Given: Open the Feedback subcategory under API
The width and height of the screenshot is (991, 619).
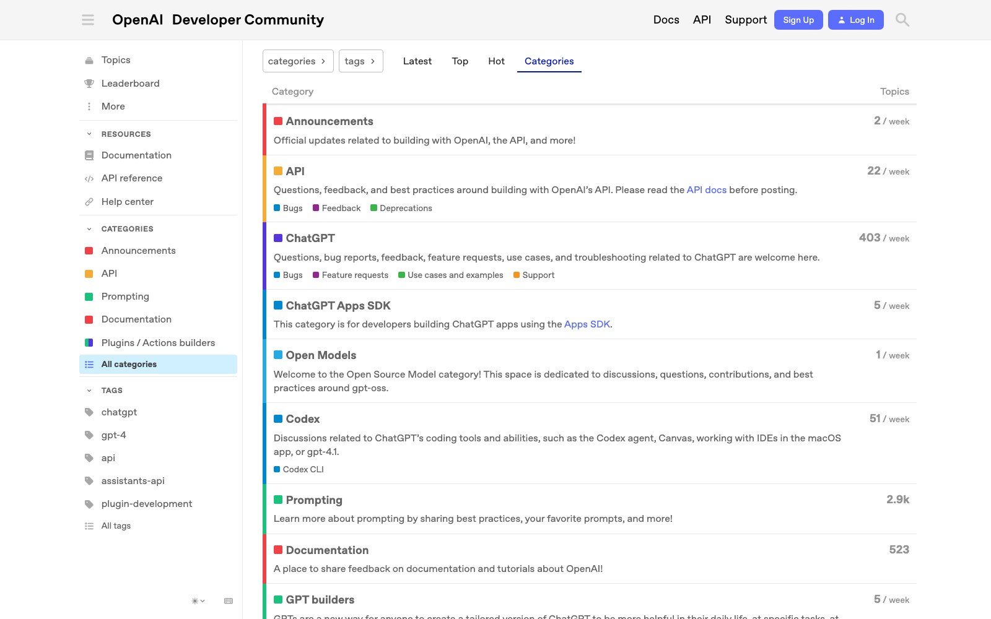Looking at the screenshot, I should point(337,208).
